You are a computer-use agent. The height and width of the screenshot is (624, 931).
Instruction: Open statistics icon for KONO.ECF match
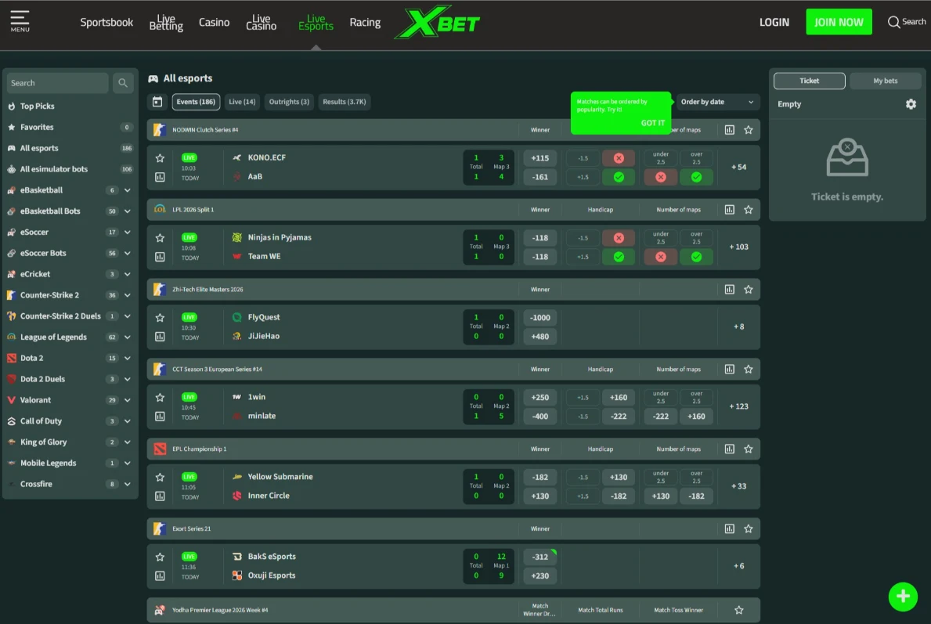160,178
